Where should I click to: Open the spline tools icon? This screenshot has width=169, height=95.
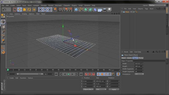pos(81,9)
